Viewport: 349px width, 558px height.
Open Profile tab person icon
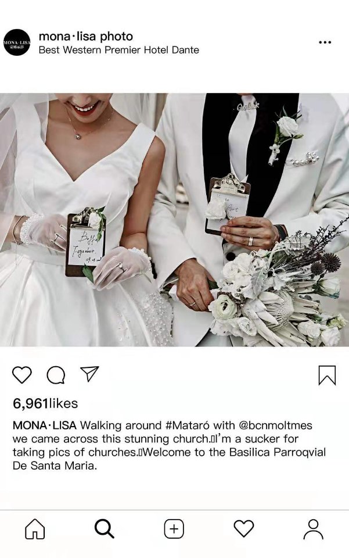pyautogui.click(x=313, y=529)
